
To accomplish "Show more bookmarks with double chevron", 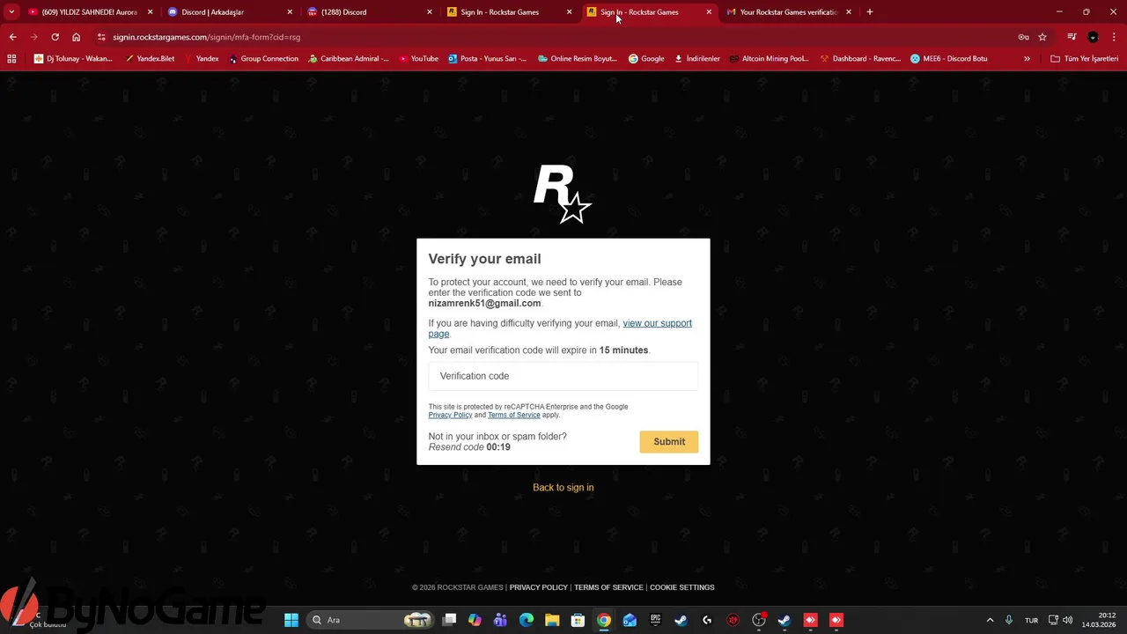I will (x=1027, y=59).
